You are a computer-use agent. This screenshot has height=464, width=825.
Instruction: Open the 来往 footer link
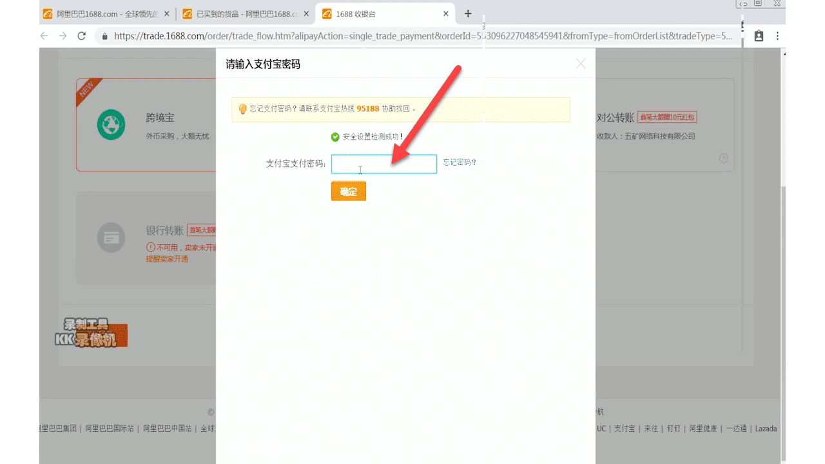(x=651, y=429)
